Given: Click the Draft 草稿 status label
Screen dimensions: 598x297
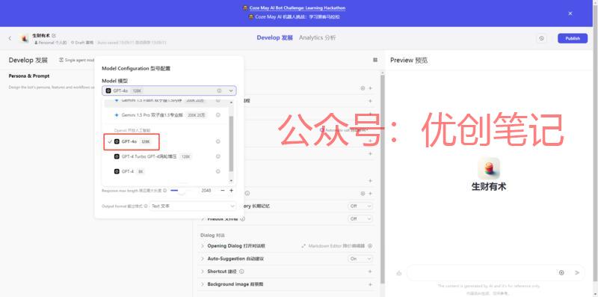Looking at the screenshot, I should (82, 43).
